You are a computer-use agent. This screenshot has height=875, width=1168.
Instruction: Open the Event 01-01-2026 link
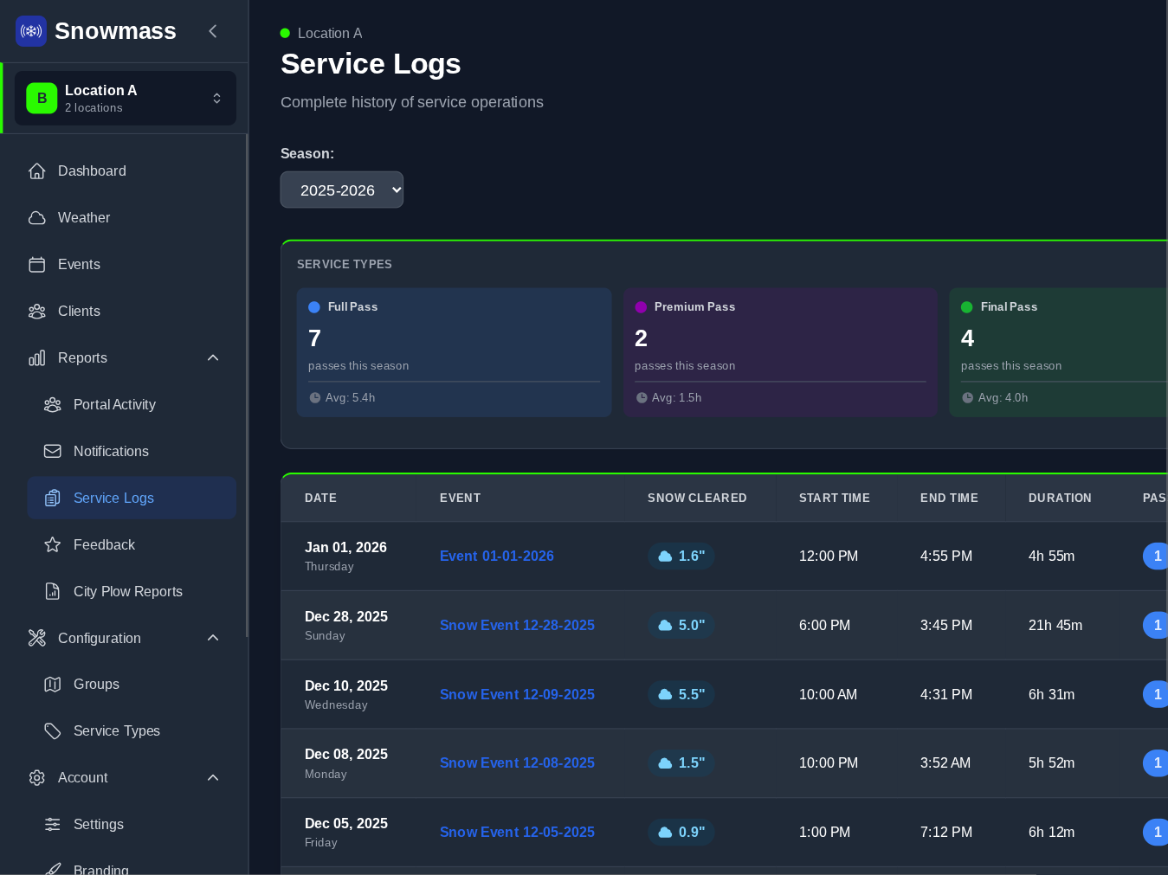496,557
